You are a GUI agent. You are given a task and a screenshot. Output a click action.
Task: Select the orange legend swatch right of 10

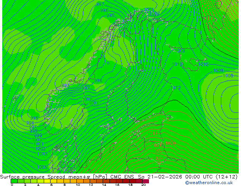pos(80,181)
